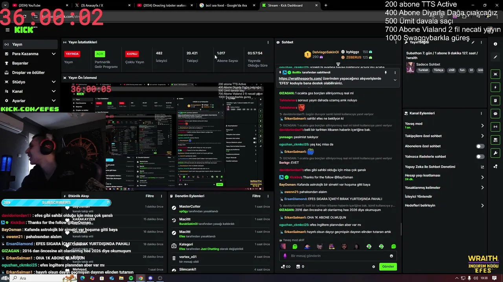Open chat settings gear icon
The width and height of the screenshot is (503, 282).
click(x=373, y=267)
